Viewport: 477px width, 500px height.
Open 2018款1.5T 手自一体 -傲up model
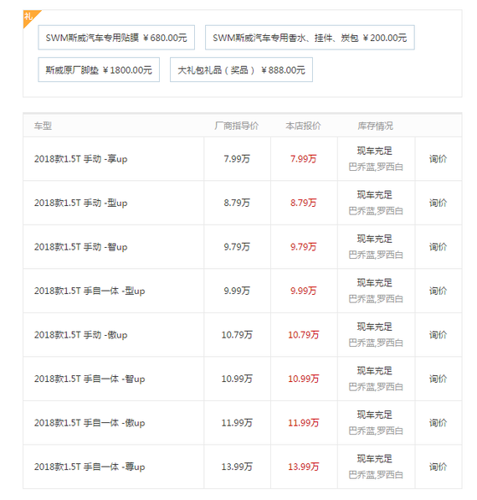(90, 423)
